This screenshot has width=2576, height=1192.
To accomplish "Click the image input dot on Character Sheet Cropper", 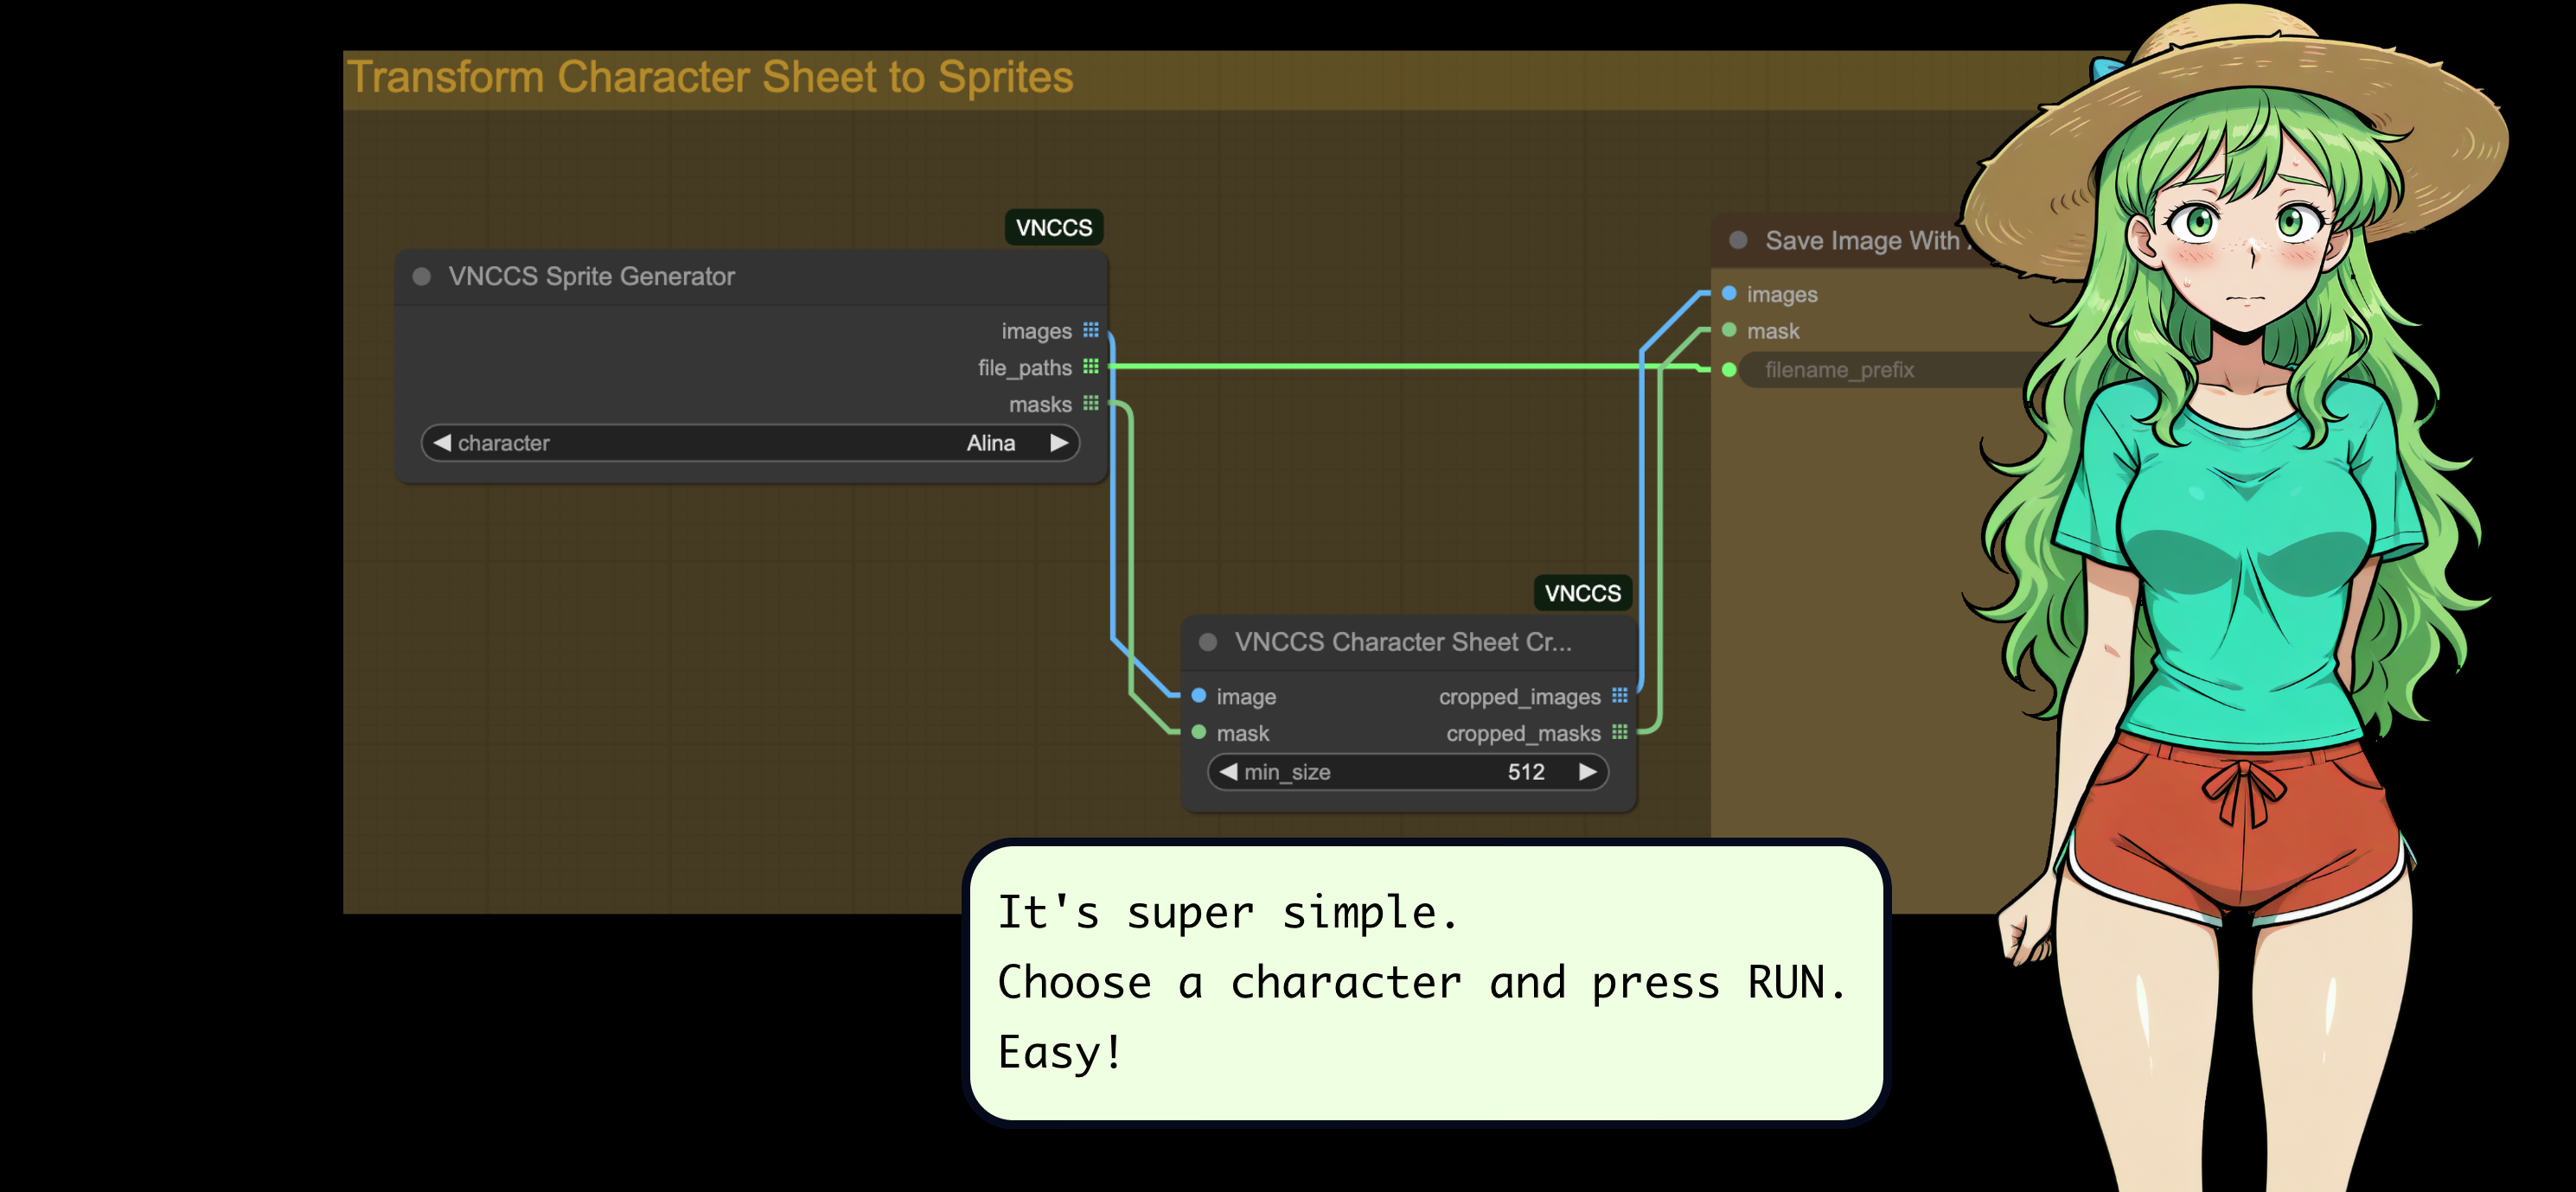I will coord(1199,696).
